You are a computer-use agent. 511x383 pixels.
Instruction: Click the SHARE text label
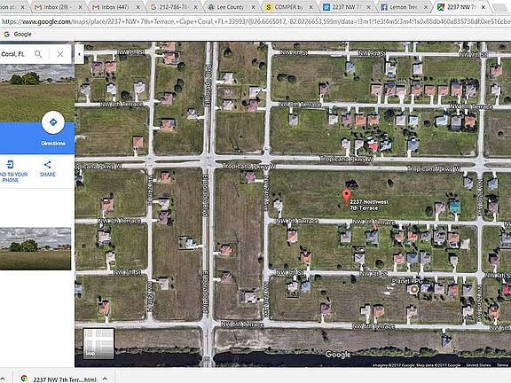48,175
